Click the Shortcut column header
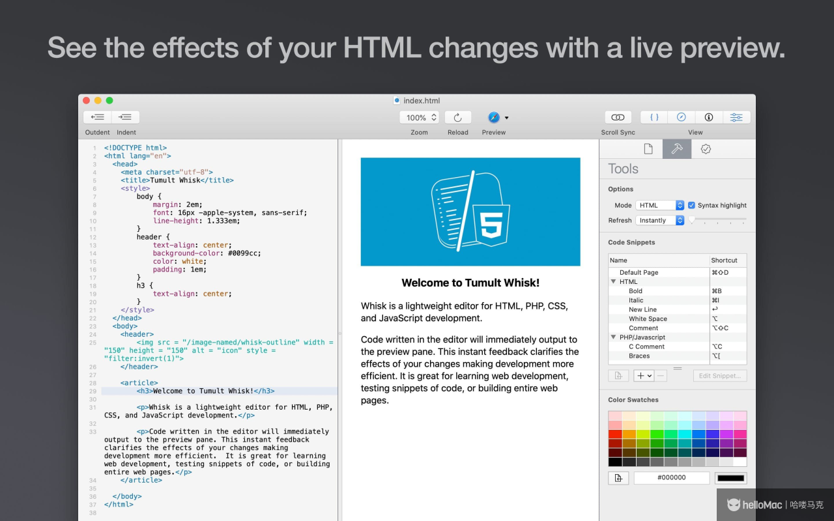The image size is (834, 521). (x=728, y=260)
